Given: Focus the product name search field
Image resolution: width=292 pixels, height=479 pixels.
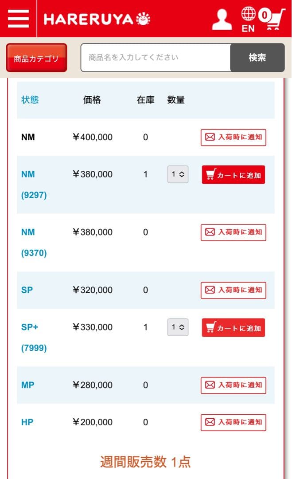Looking at the screenshot, I should (155, 58).
